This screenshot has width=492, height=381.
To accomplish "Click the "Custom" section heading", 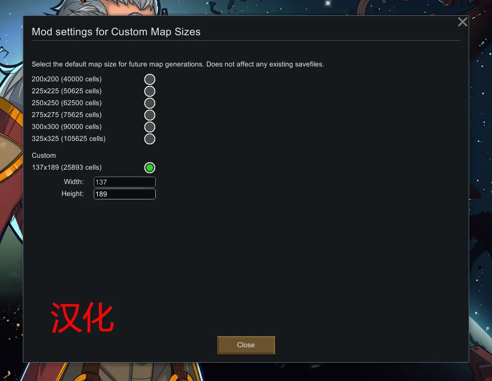I will (44, 156).
